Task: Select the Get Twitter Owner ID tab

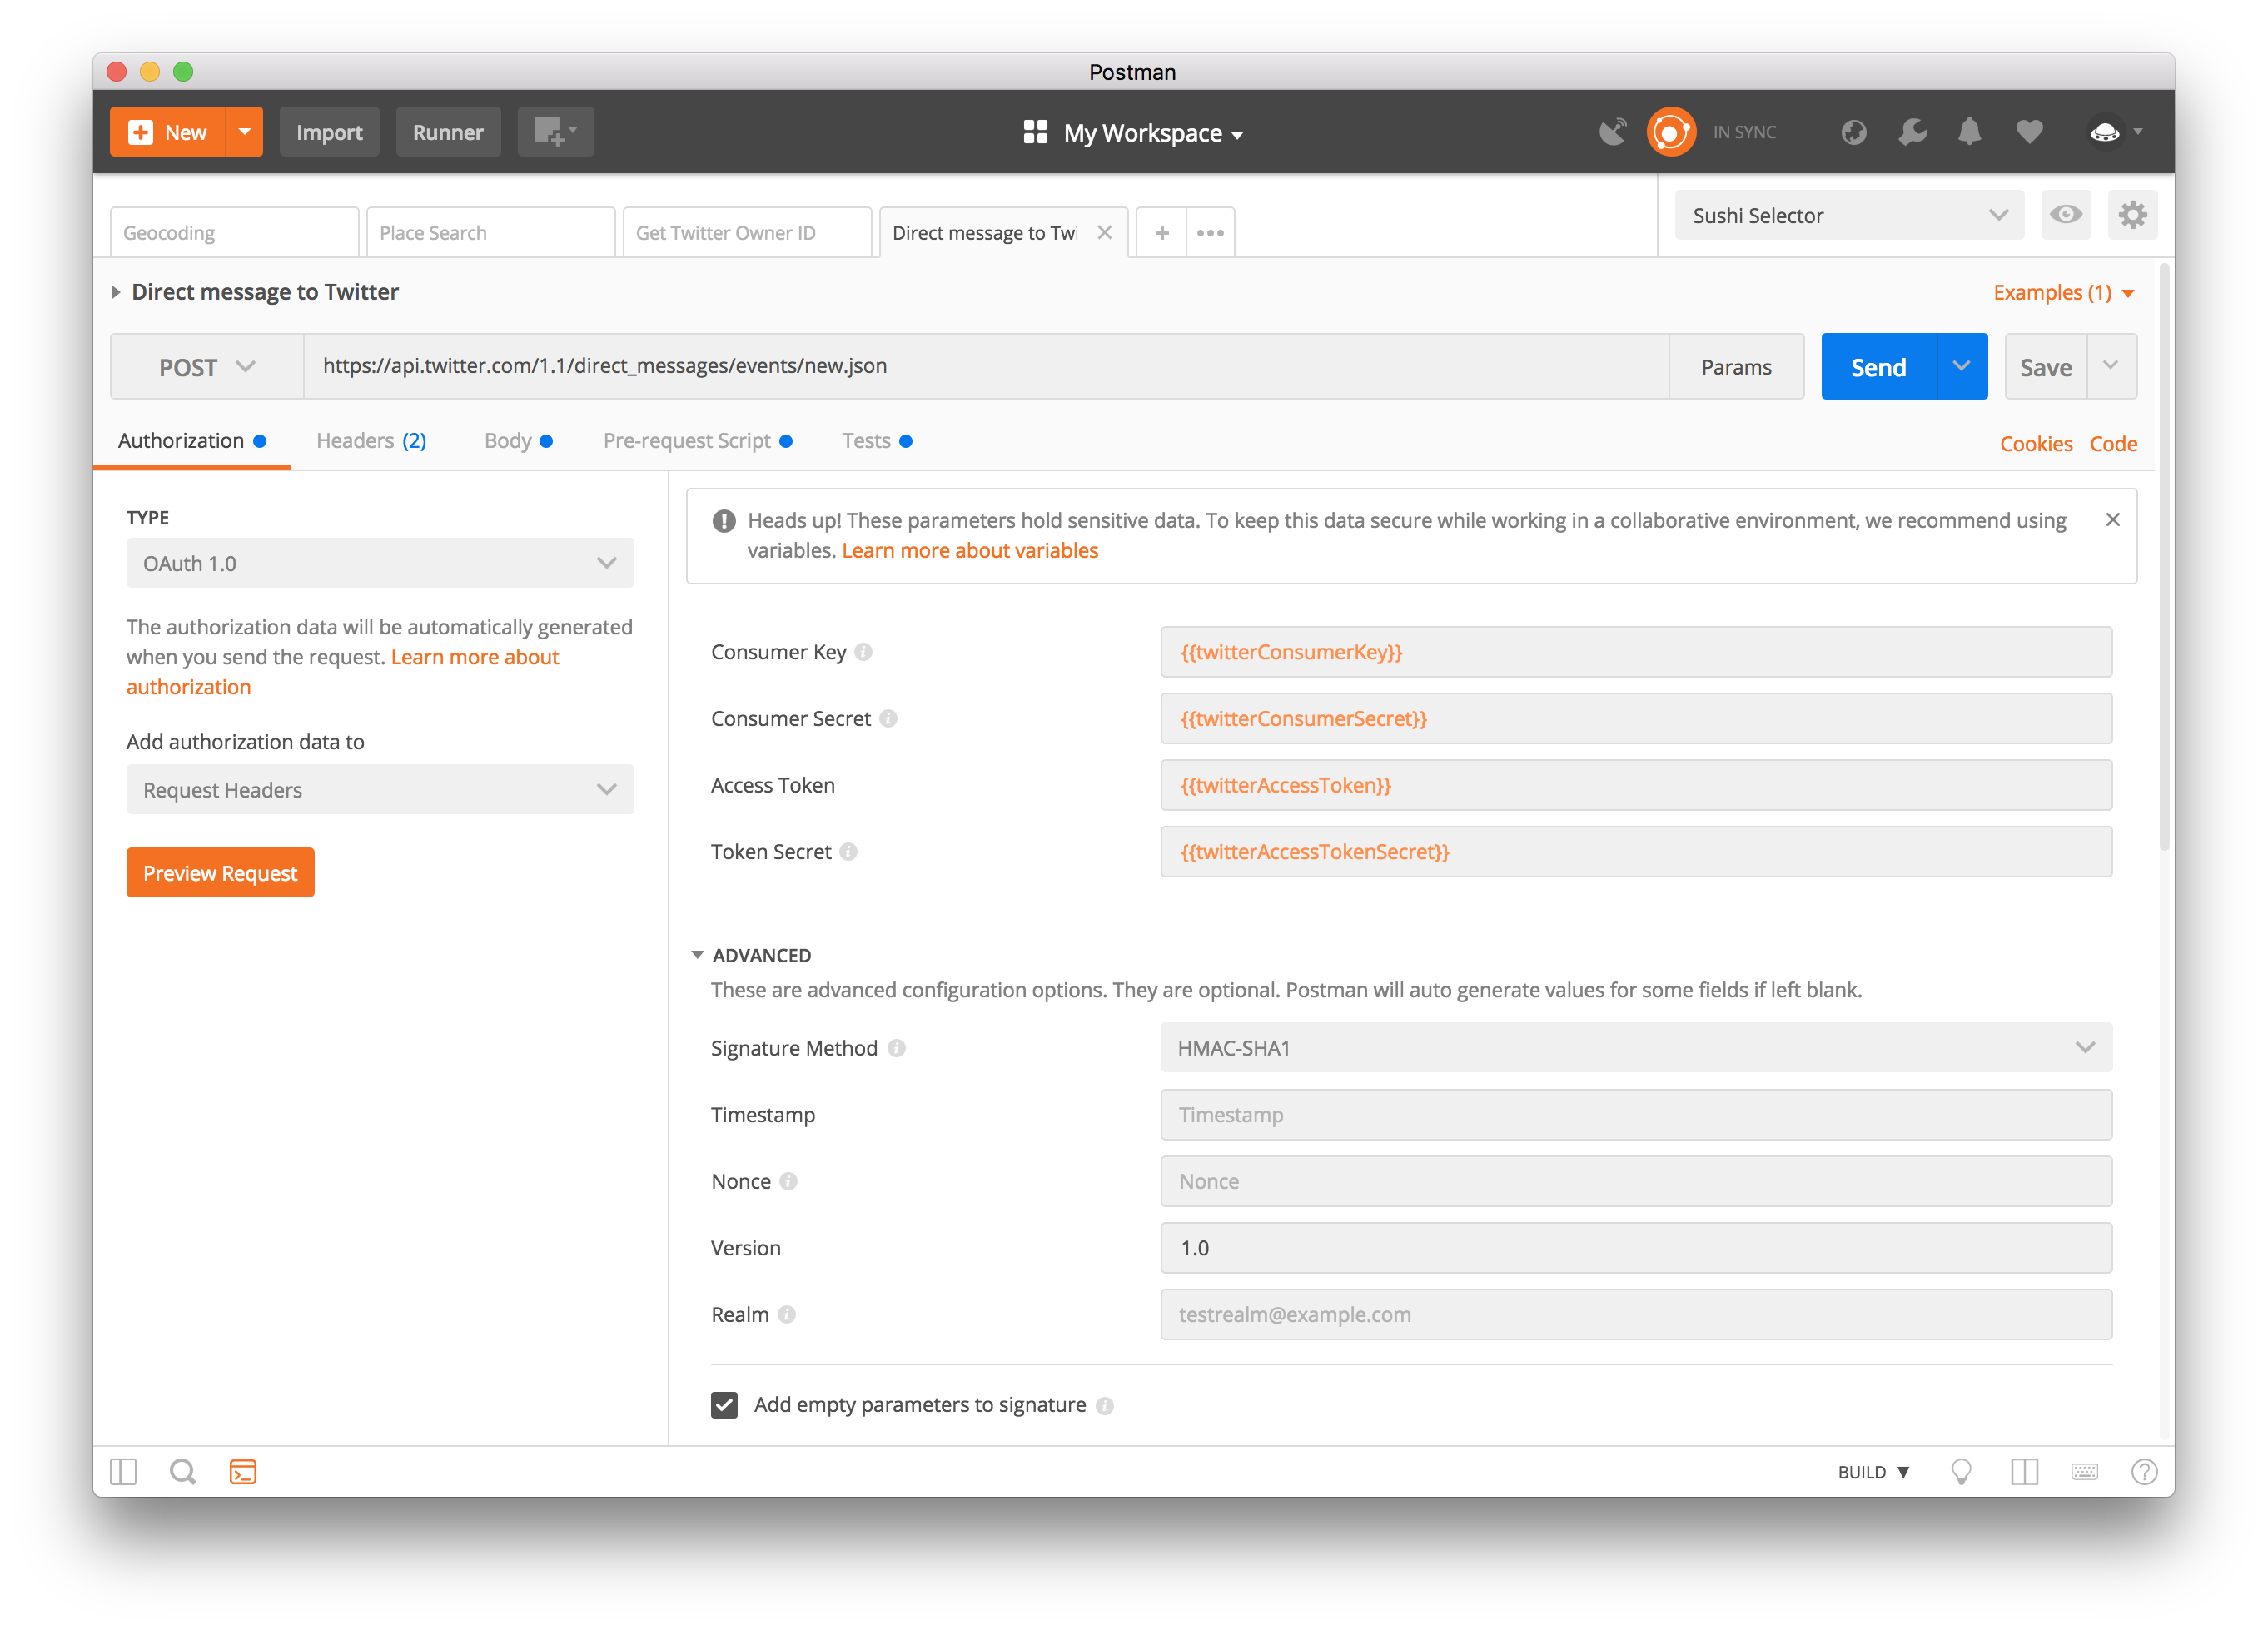Action: (745, 233)
